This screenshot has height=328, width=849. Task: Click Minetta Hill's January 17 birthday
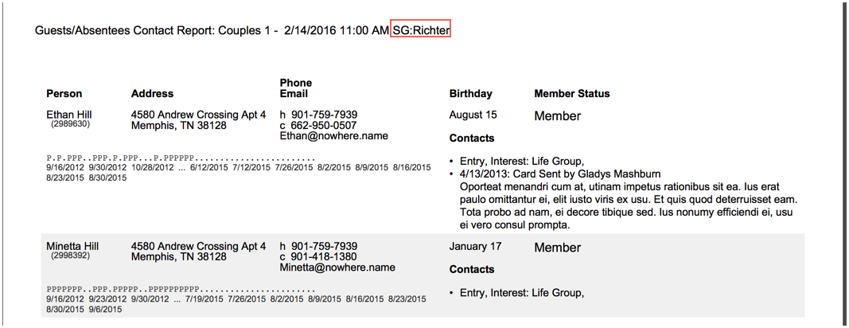pos(475,247)
